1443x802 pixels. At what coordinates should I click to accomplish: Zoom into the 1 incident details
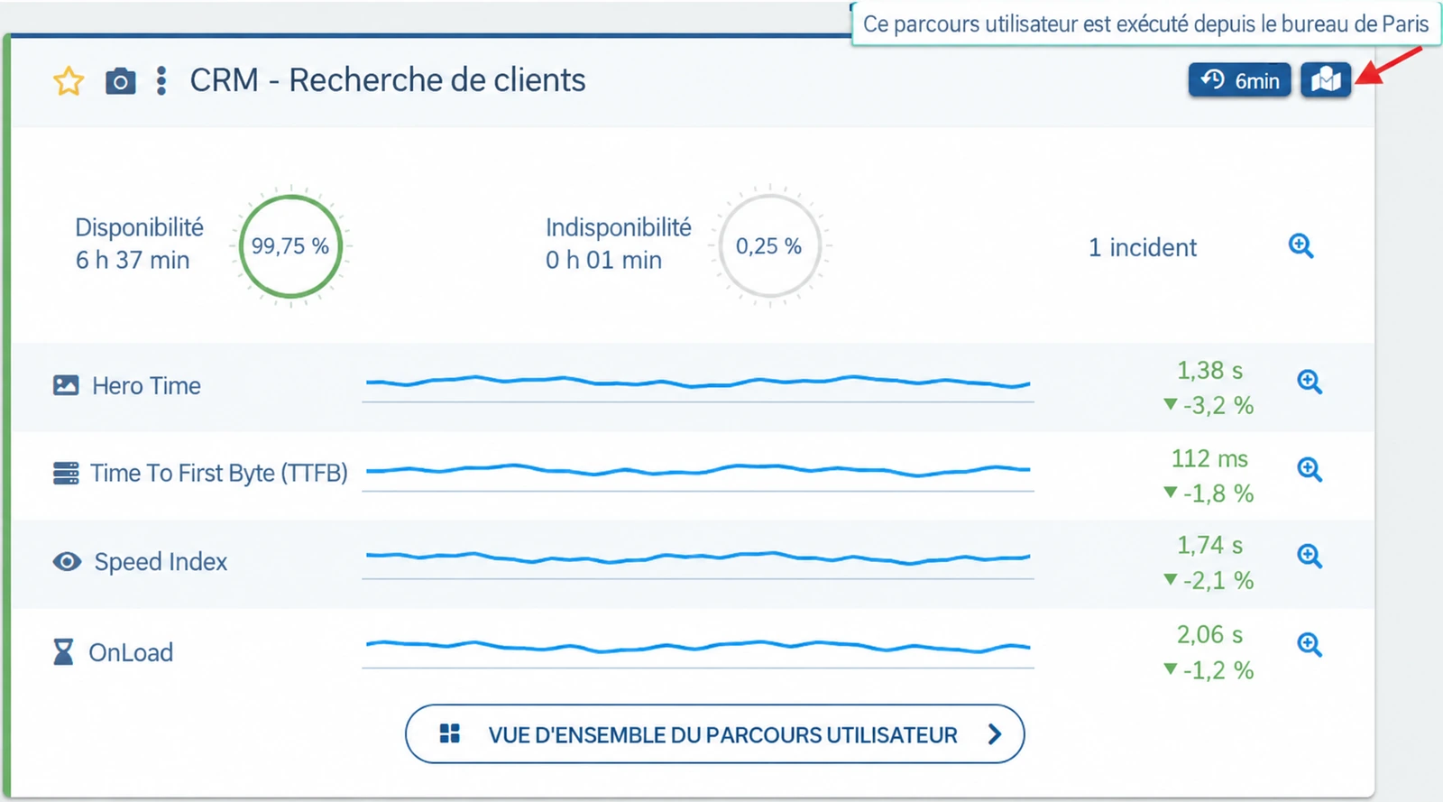(1301, 245)
